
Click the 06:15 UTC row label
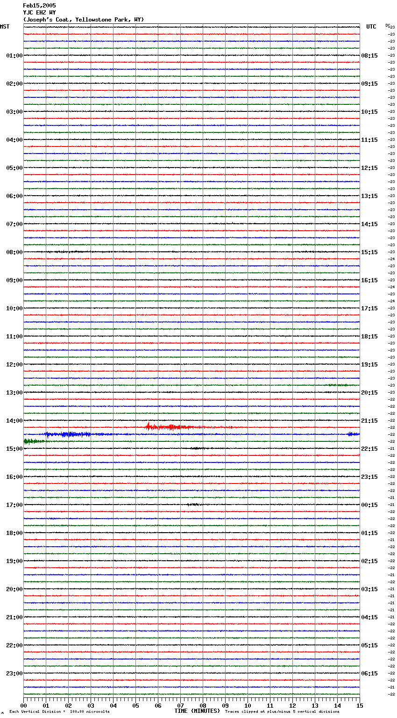369,674
